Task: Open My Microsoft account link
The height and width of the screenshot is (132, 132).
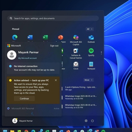Action: point(27,58)
